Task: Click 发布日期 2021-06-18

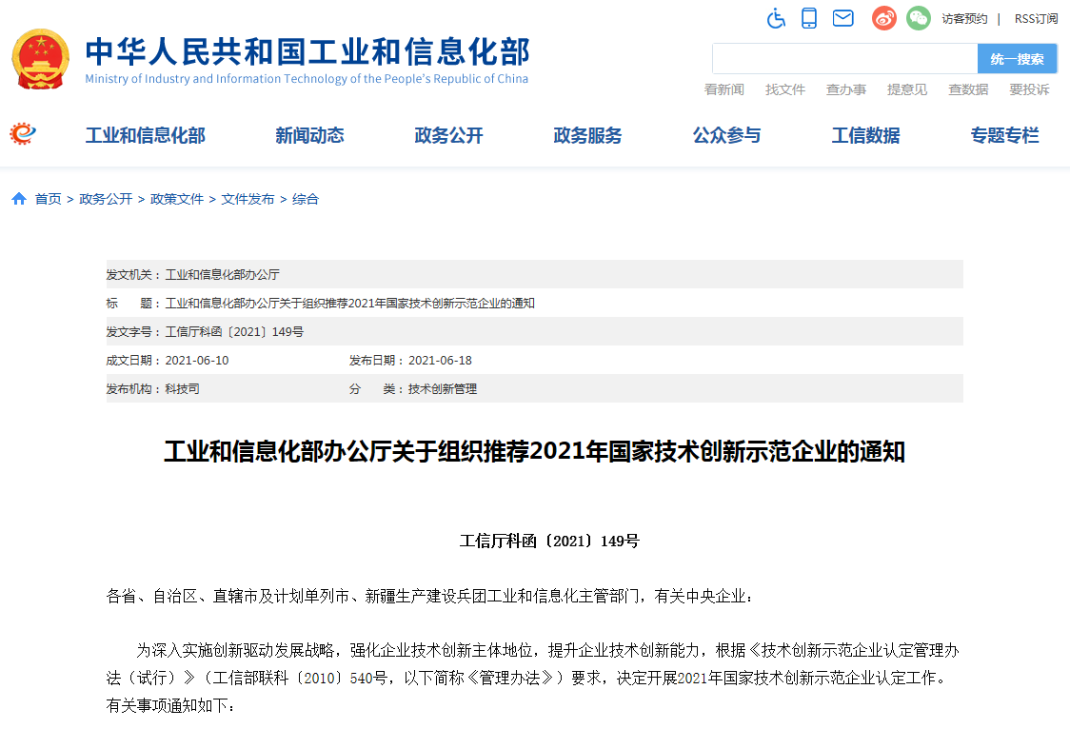Action: click(440, 361)
